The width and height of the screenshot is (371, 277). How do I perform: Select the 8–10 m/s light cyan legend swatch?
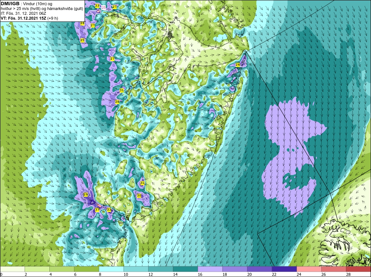(111, 269)
